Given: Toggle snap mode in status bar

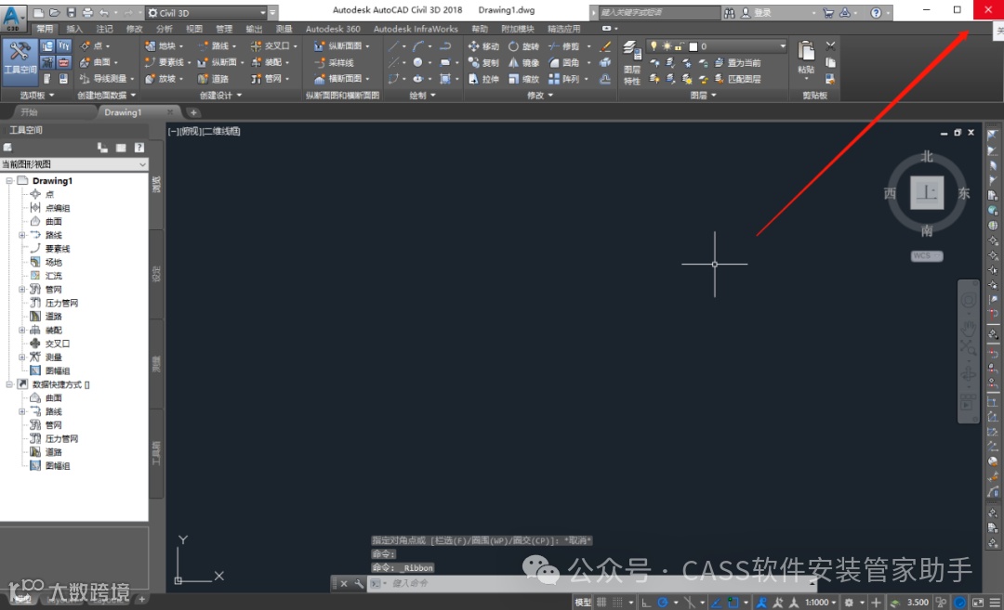Looking at the screenshot, I should [x=617, y=603].
